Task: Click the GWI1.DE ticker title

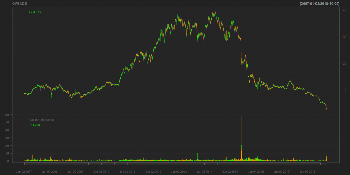Action: click(19, 3)
